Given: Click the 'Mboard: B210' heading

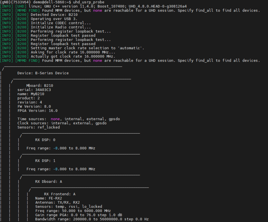Looking at the screenshot, I should (40, 85).
